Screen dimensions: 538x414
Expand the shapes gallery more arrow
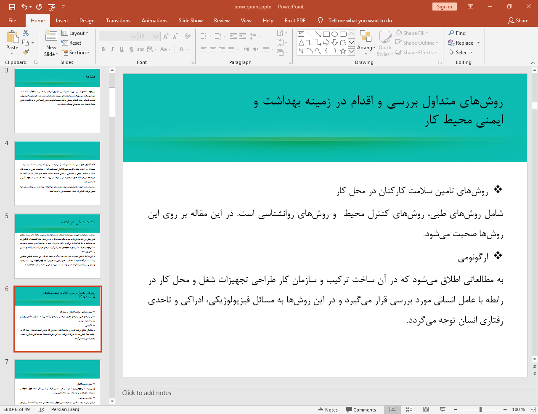[x=351, y=51]
